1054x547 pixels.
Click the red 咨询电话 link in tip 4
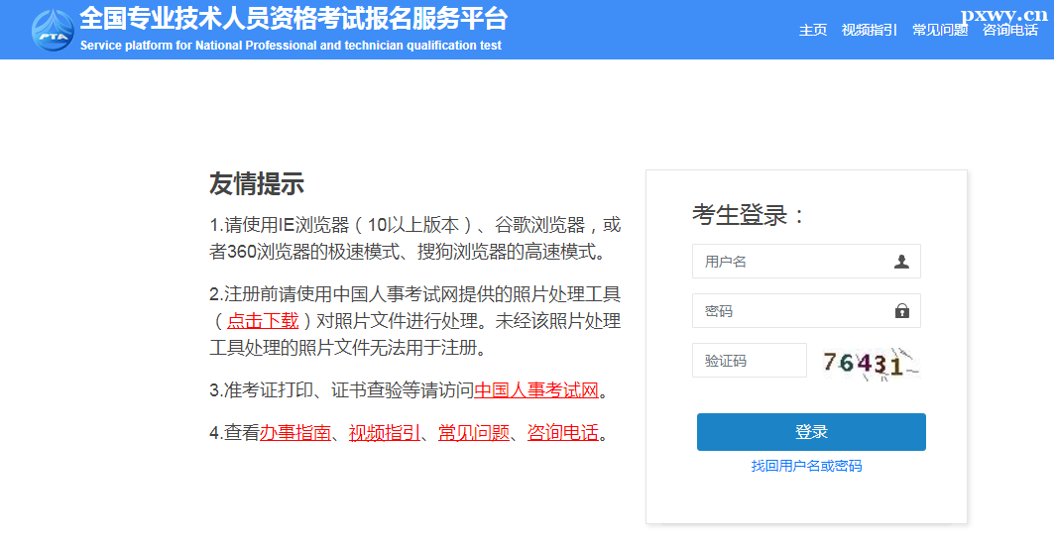562,433
